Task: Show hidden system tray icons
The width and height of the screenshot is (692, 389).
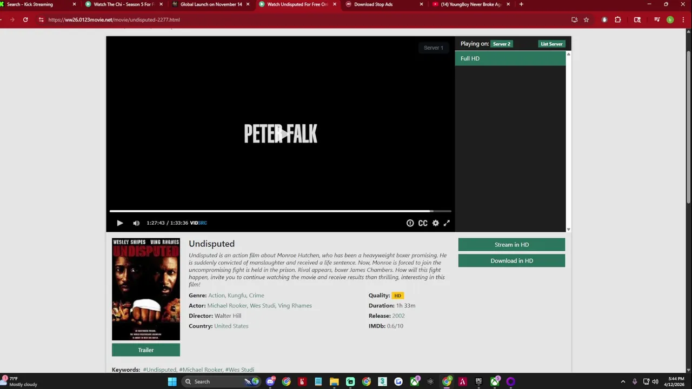Action: click(623, 381)
